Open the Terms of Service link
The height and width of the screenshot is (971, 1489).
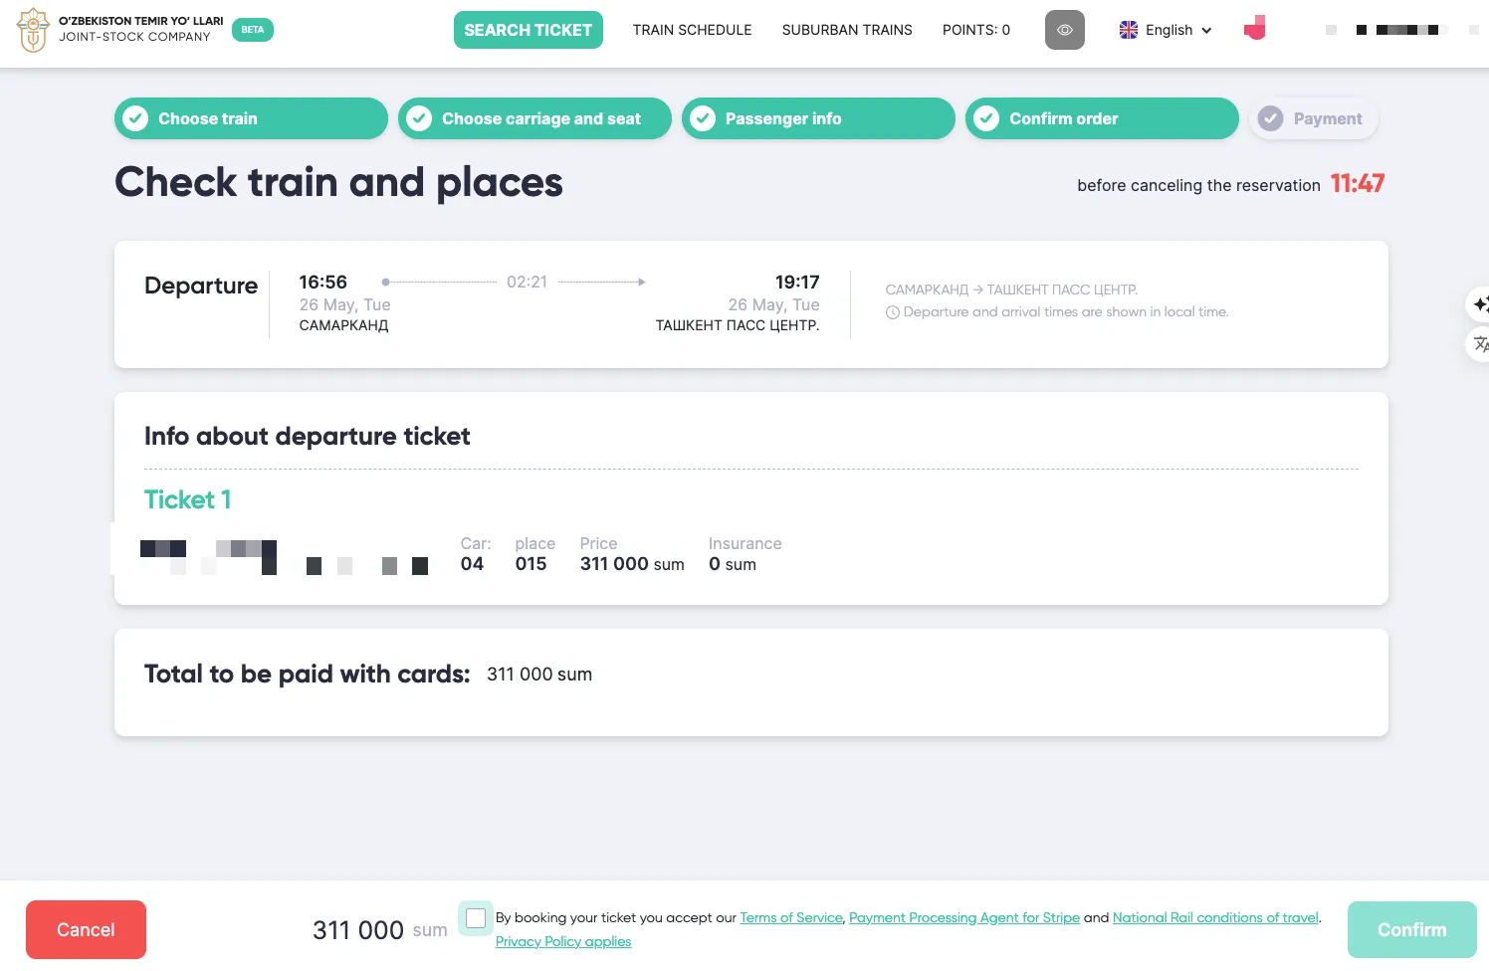click(790, 917)
